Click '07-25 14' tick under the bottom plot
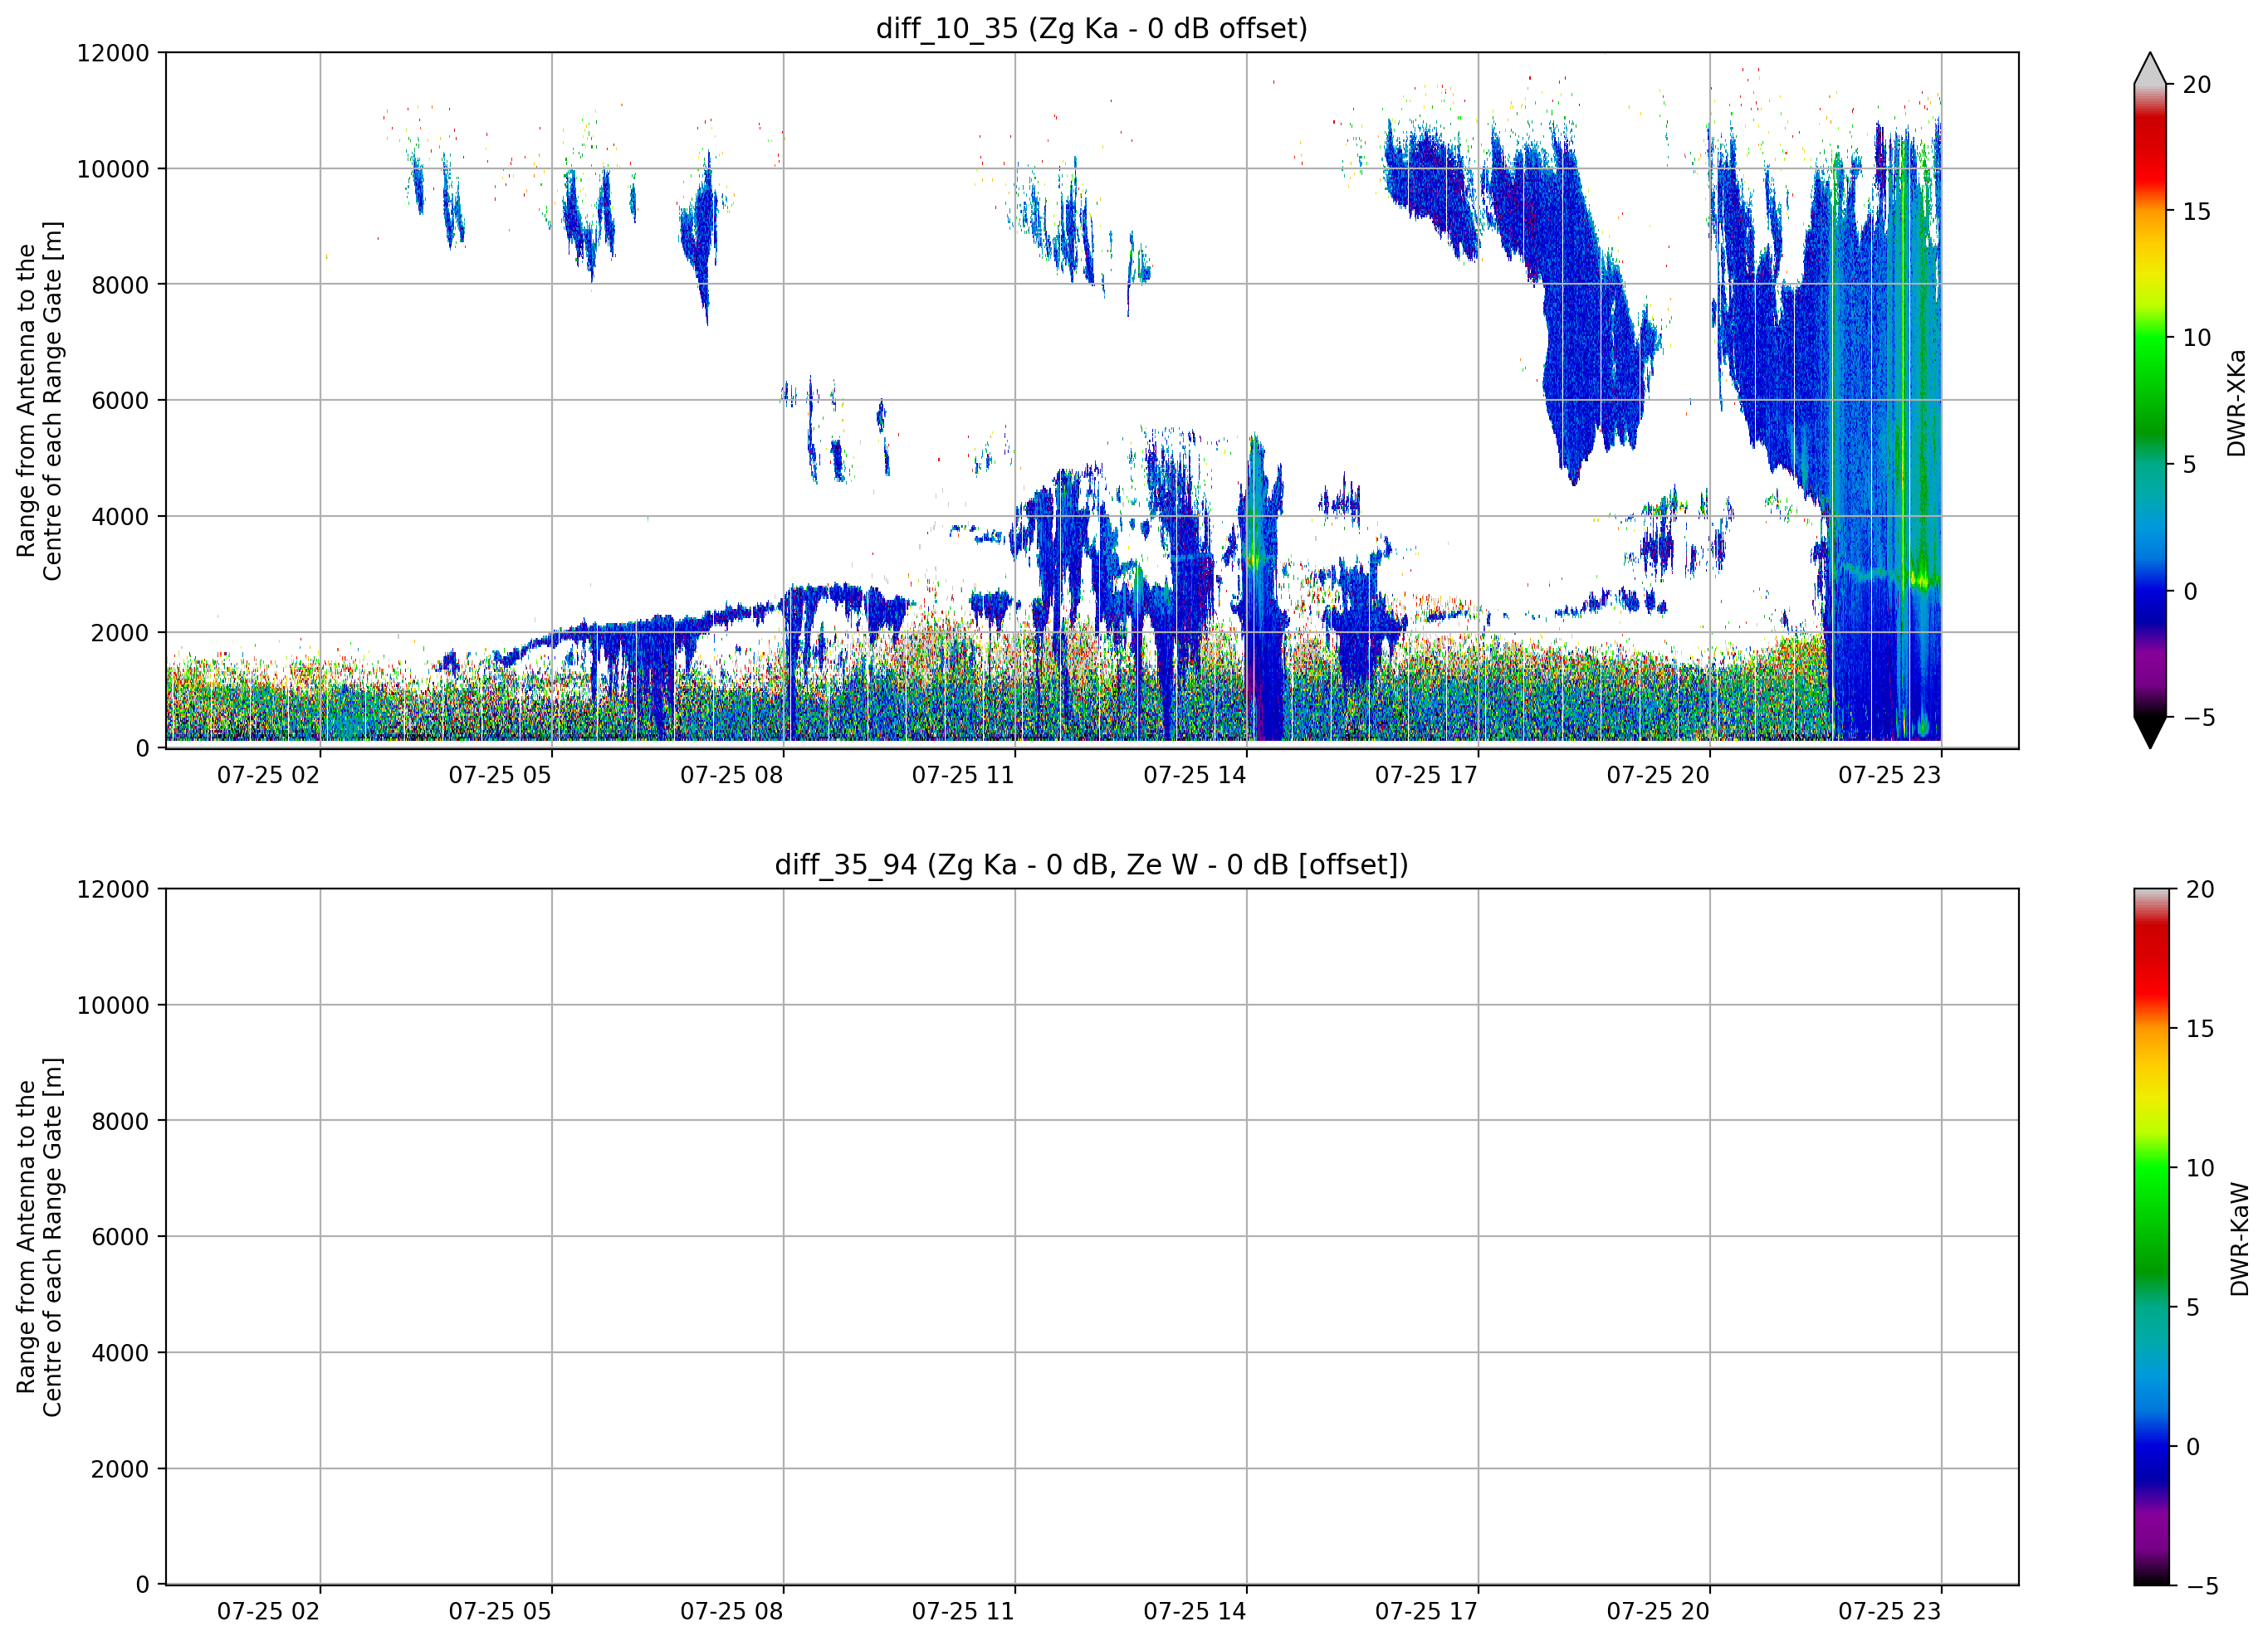The height and width of the screenshot is (1641, 2268). point(1195,1612)
